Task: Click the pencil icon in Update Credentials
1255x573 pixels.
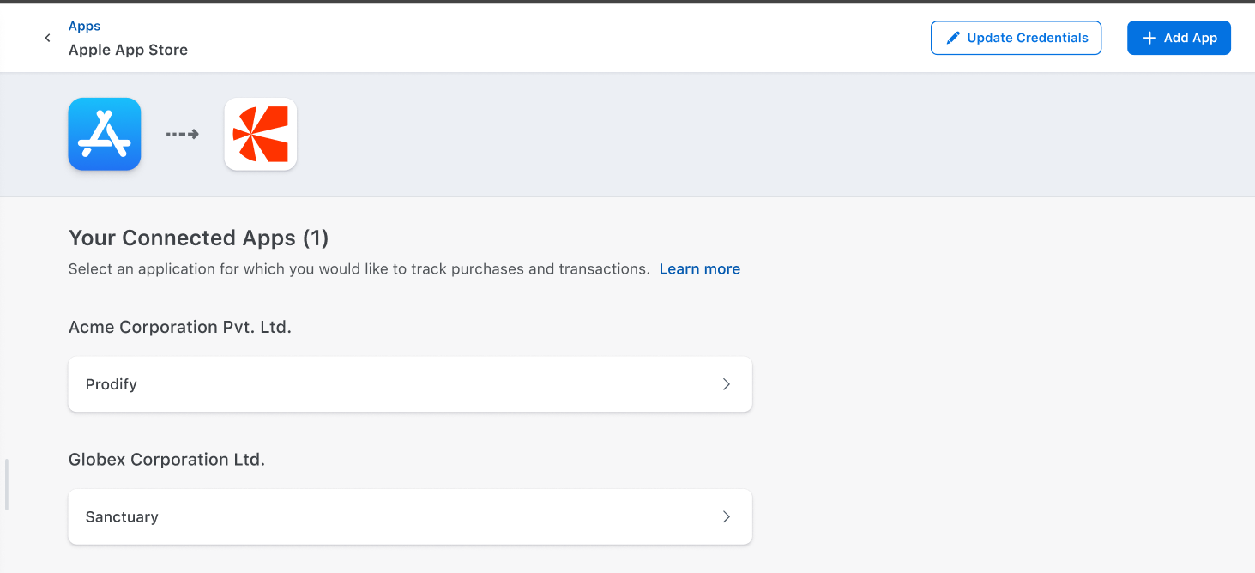Action: point(953,38)
